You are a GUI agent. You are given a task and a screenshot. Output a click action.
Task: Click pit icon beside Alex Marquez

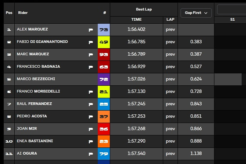point(90,29)
